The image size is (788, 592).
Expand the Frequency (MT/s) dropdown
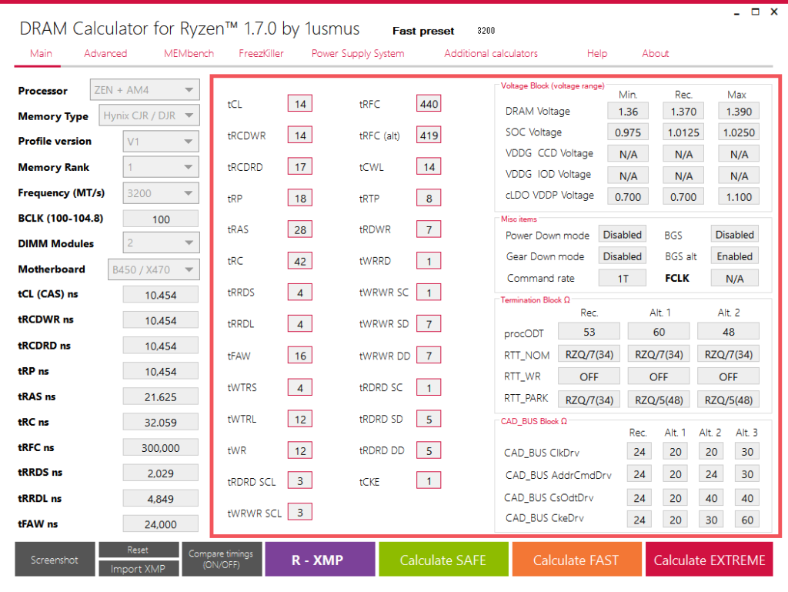pyautogui.click(x=161, y=193)
